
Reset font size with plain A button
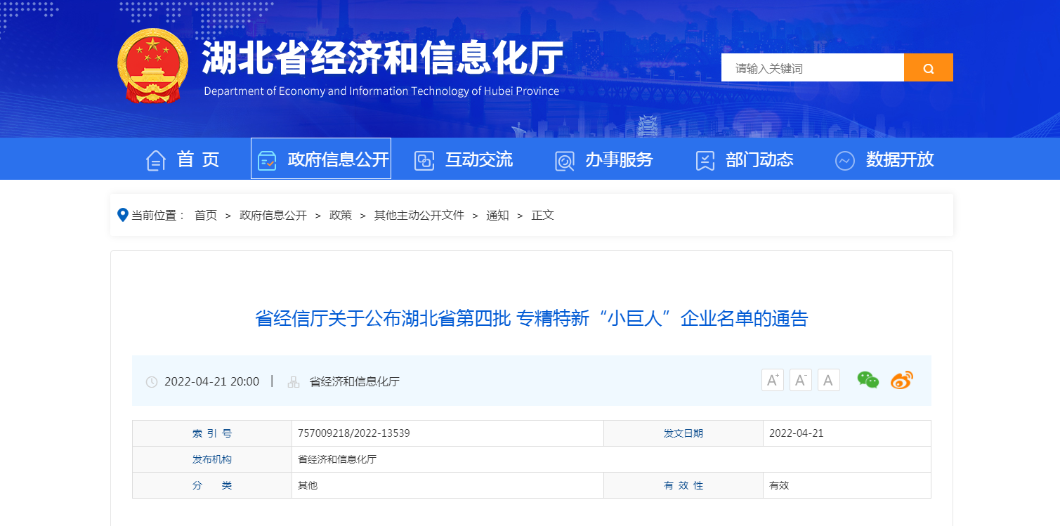(x=828, y=381)
